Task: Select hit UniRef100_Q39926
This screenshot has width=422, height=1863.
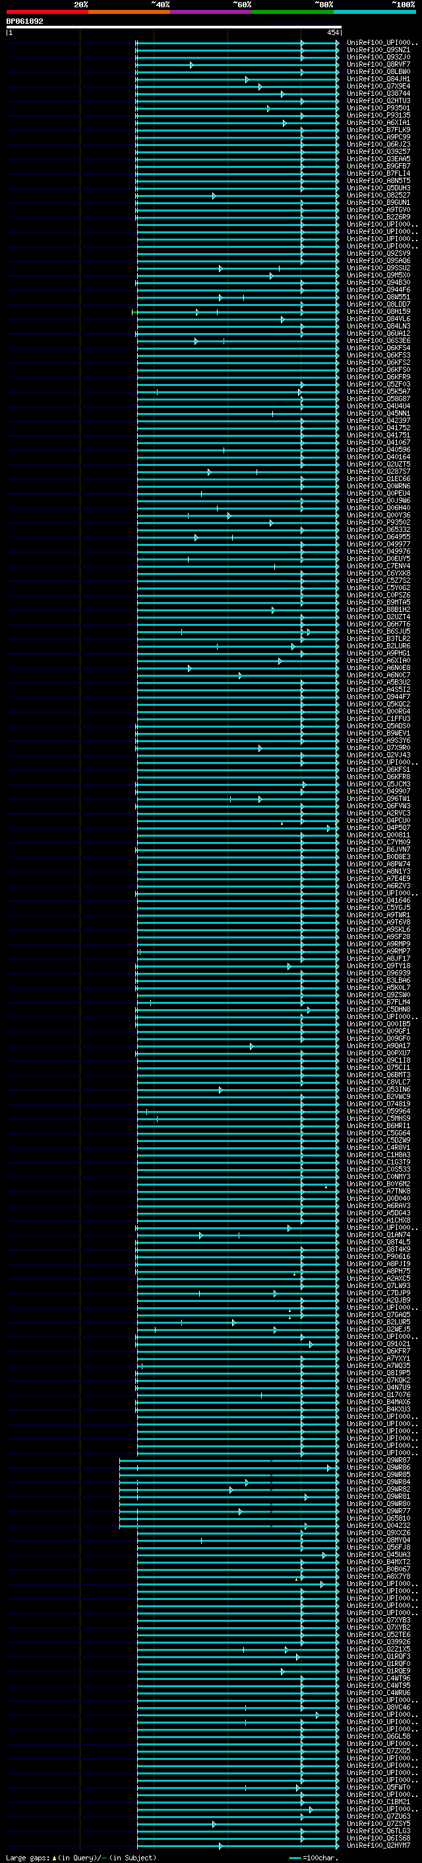Action: (x=378, y=1642)
